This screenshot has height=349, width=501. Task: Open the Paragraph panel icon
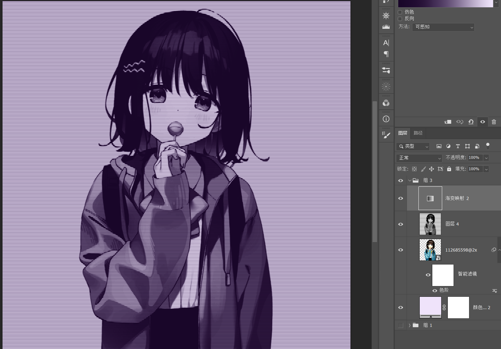pos(386,54)
